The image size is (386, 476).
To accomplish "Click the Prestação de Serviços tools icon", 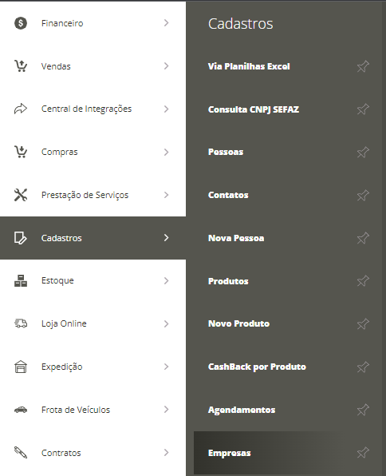I will tap(21, 195).
